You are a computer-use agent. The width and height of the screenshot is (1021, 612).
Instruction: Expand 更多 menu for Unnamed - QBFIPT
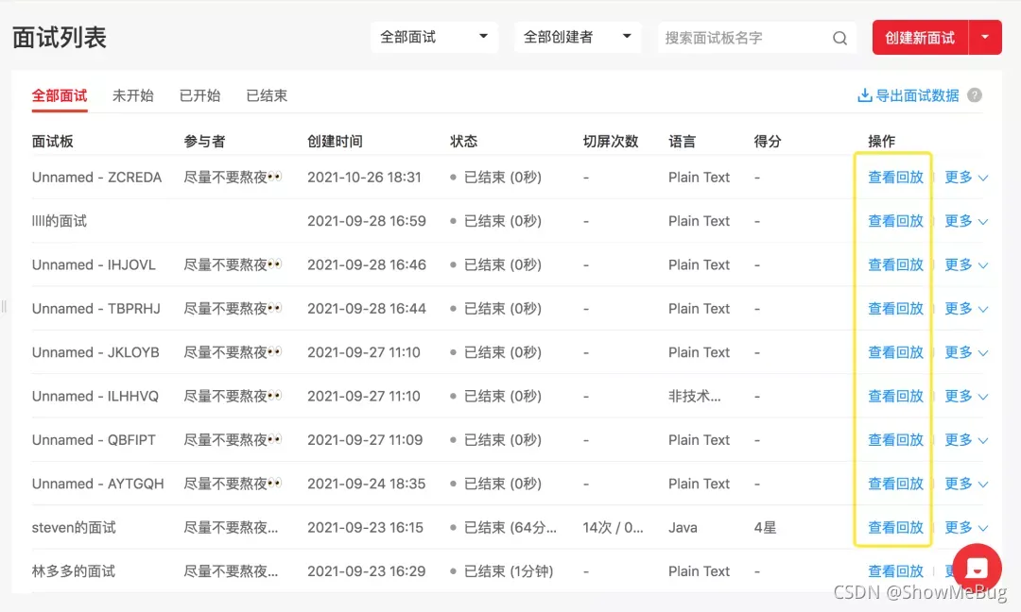[x=966, y=440]
